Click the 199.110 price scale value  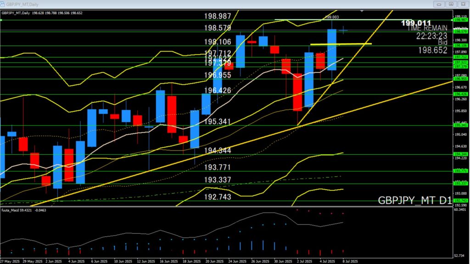pos(461,17)
